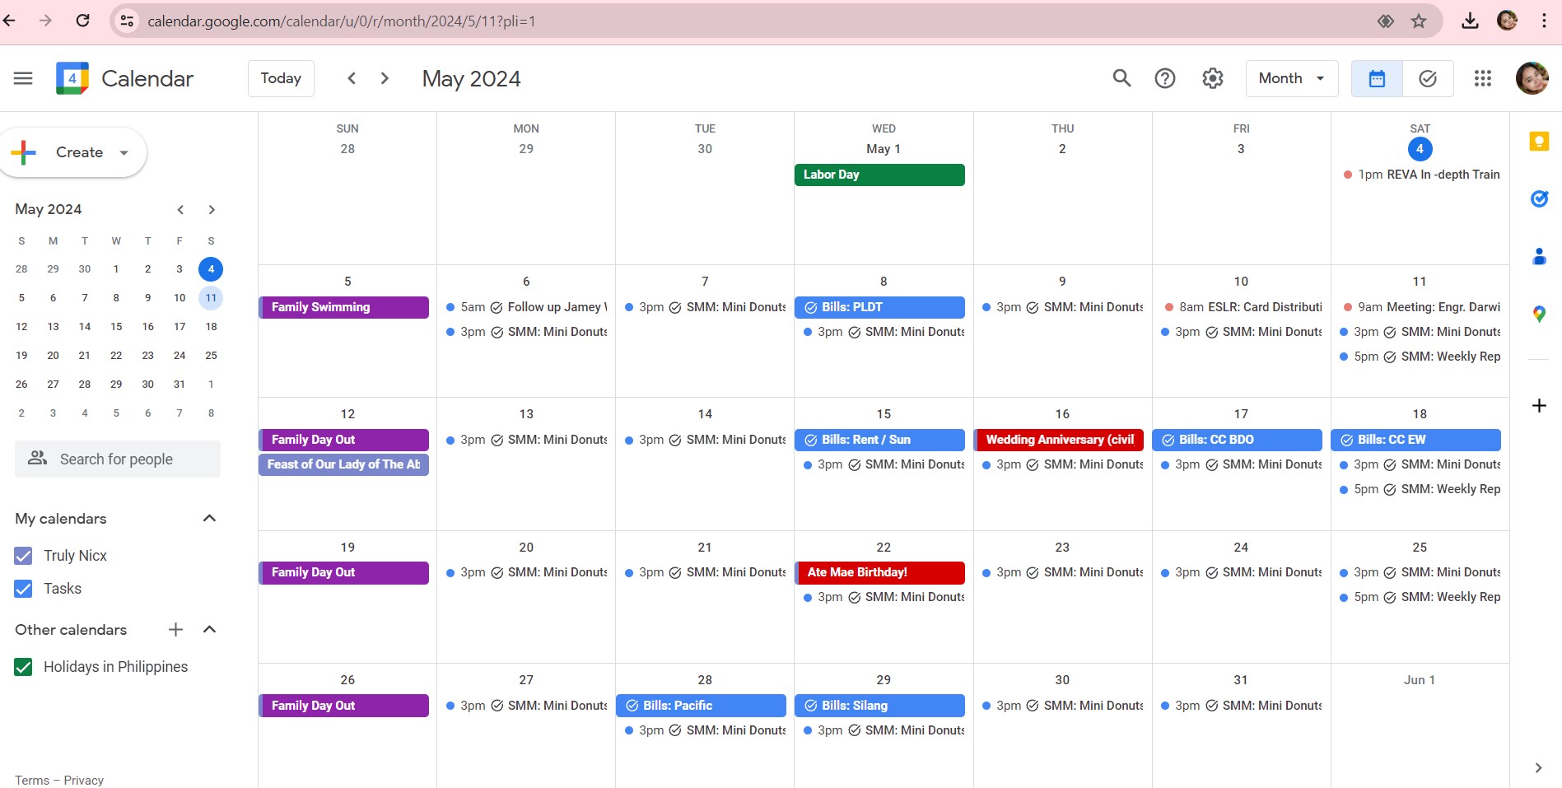Open Family Day Out on May 12
Screen dimensions: 1562x788
coord(343,440)
